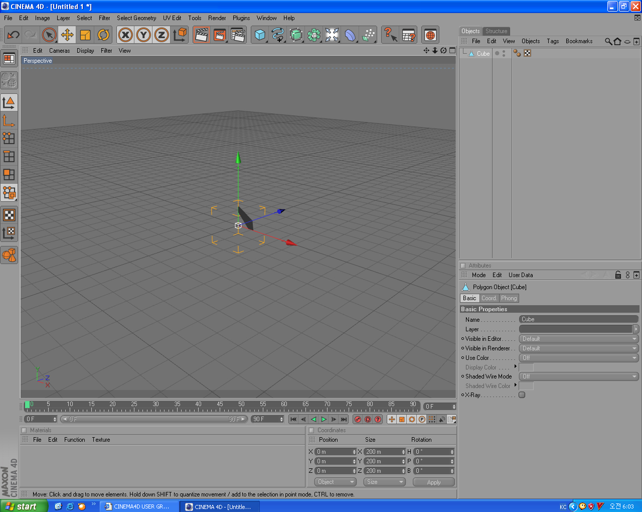The image size is (642, 512).
Task: Activate the Move tool
Action: pyautogui.click(x=67, y=35)
